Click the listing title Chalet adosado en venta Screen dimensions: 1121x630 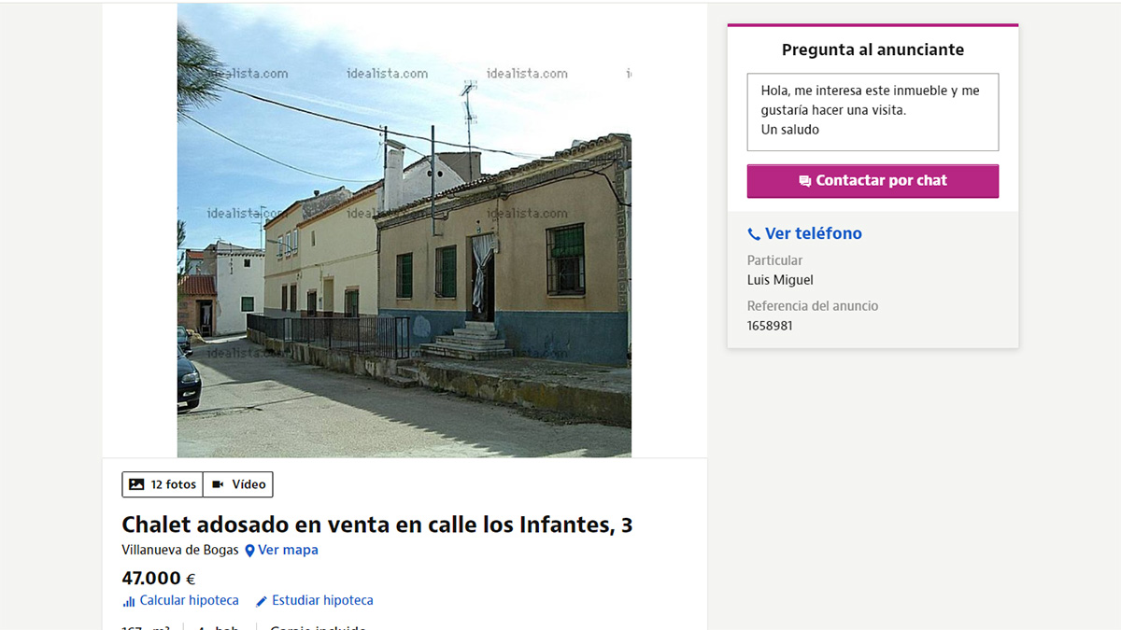click(x=376, y=525)
